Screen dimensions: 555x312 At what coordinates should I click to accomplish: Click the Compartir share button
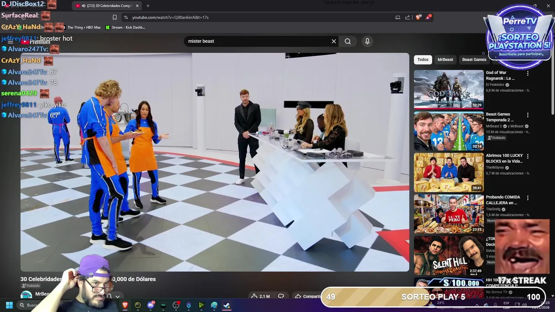(x=308, y=296)
